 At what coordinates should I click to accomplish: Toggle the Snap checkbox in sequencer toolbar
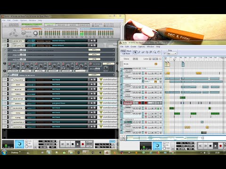coord(164,54)
